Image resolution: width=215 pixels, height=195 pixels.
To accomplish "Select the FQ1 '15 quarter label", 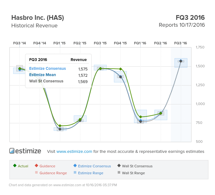I will point(59,43).
